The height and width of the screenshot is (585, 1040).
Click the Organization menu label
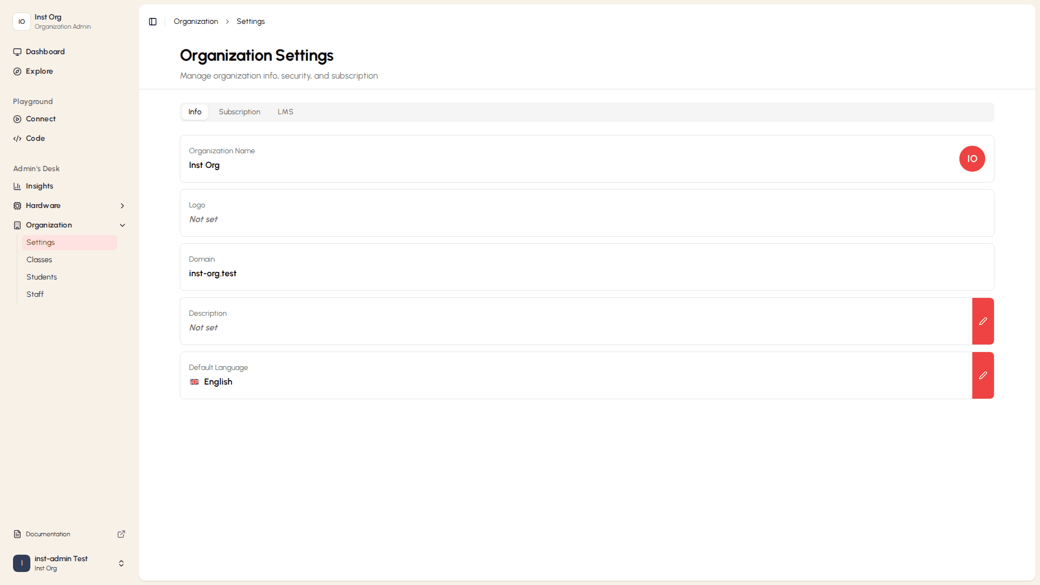pyautogui.click(x=49, y=225)
